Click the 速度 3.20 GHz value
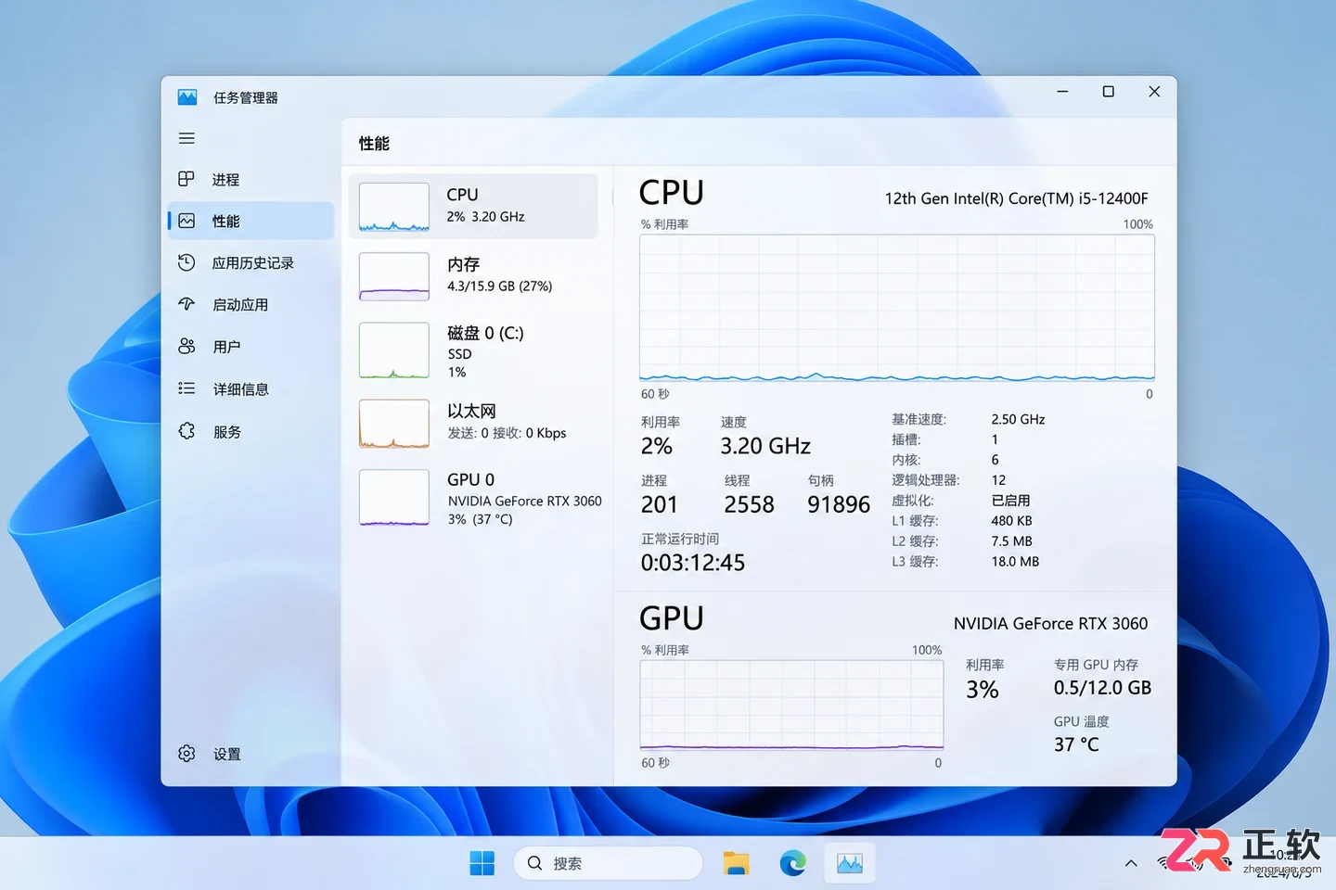1336x890 pixels. 765,446
